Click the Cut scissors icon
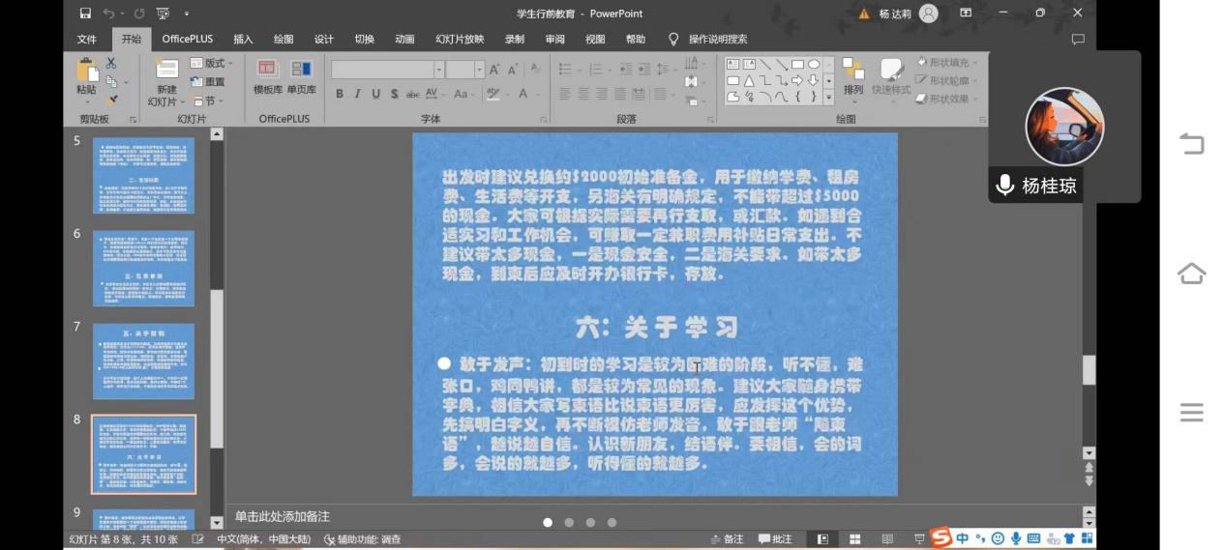This screenshot has width=1224, height=550. (x=111, y=64)
